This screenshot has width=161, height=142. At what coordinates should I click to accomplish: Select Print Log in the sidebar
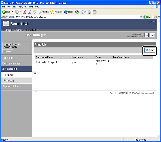click(x=9, y=81)
